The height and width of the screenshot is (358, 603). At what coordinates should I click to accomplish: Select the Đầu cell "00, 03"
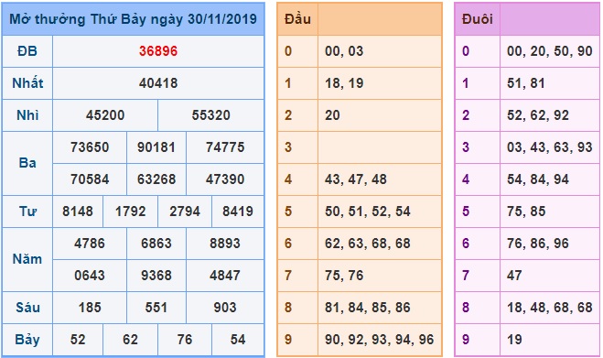pyautogui.click(x=344, y=50)
